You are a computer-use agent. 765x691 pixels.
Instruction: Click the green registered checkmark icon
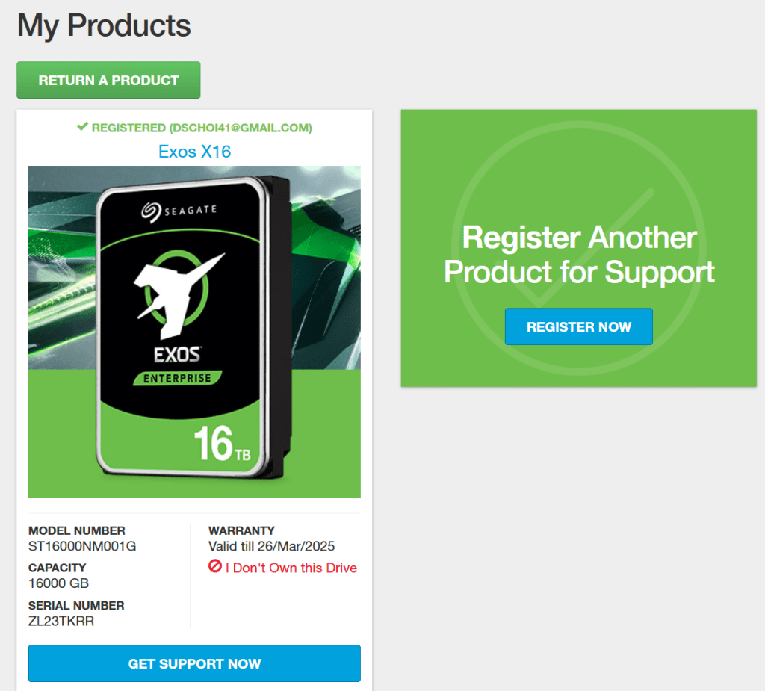click(x=82, y=127)
